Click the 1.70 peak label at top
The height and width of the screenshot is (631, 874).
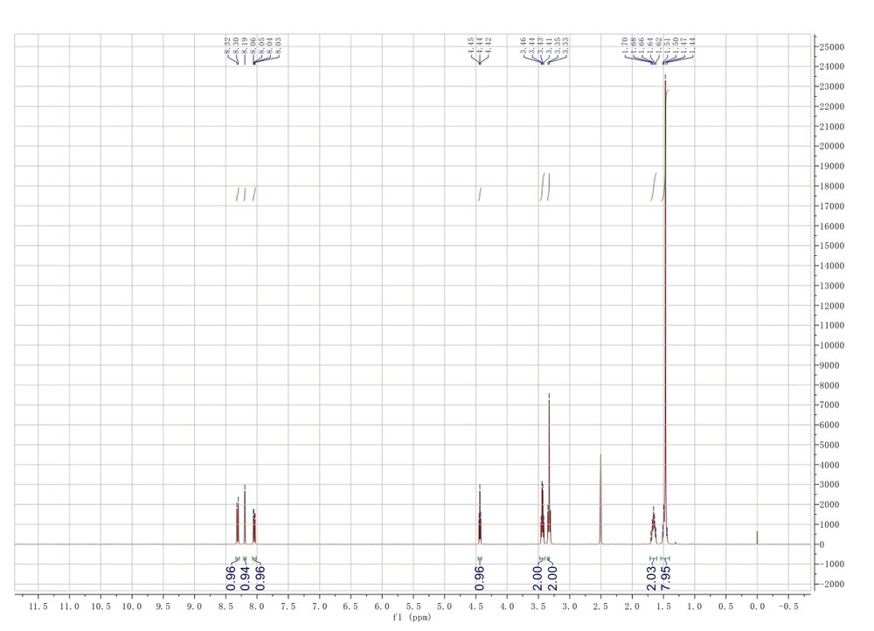[x=625, y=47]
